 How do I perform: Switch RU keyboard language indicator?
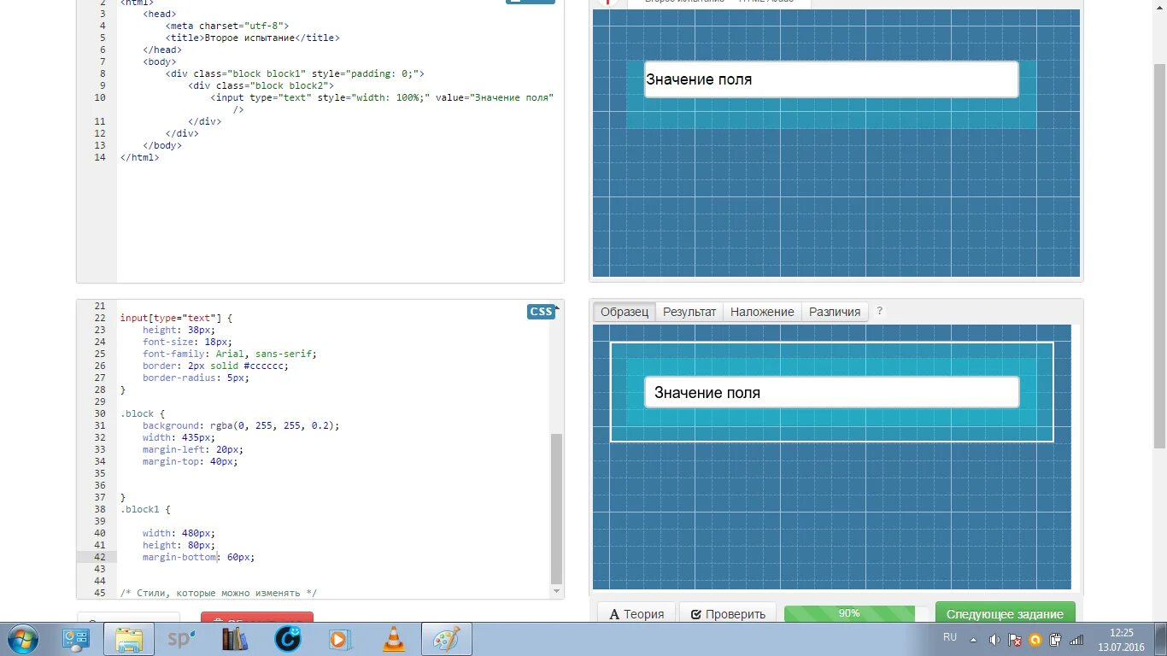(950, 637)
